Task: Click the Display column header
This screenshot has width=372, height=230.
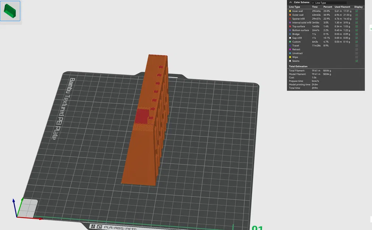Action: (358, 7)
